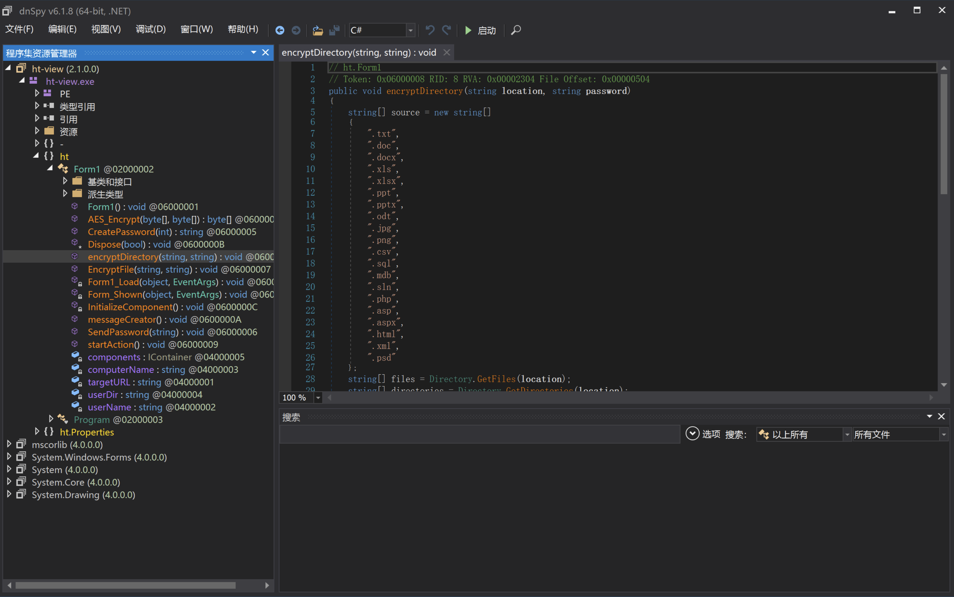Select the userName string field
This screenshot has width=954, height=597.
point(152,407)
